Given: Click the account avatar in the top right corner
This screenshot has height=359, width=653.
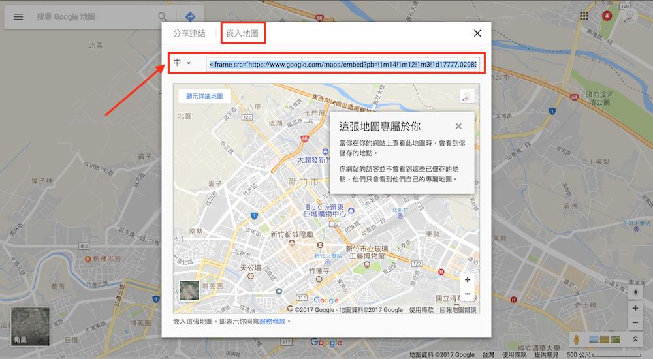Looking at the screenshot, I should click(631, 16).
